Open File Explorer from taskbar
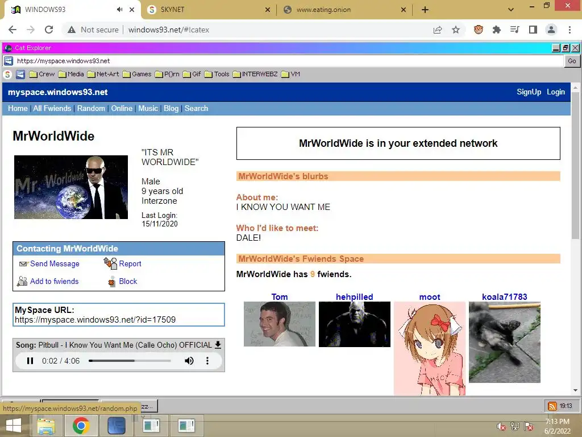The height and width of the screenshot is (437, 582). click(x=46, y=426)
